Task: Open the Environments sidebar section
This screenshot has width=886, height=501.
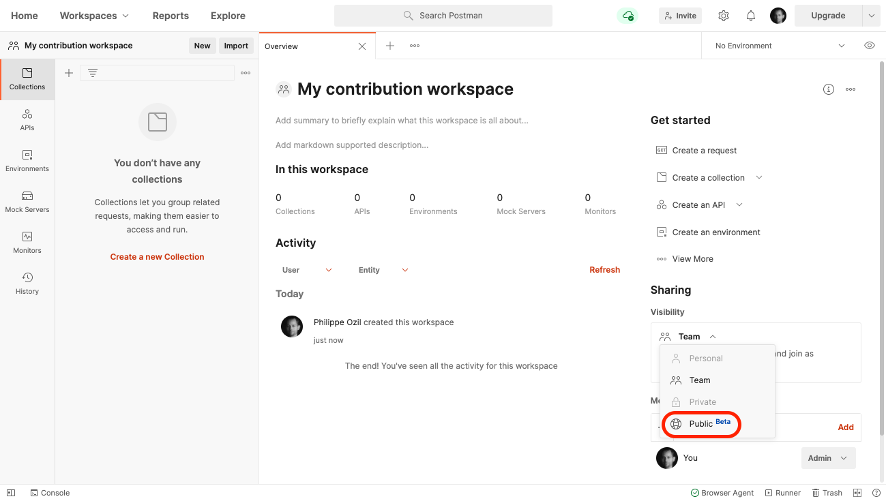Action: click(x=27, y=161)
